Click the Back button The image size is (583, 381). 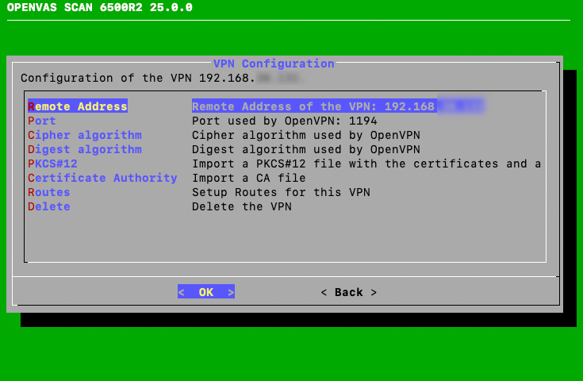pyautogui.click(x=348, y=292)
